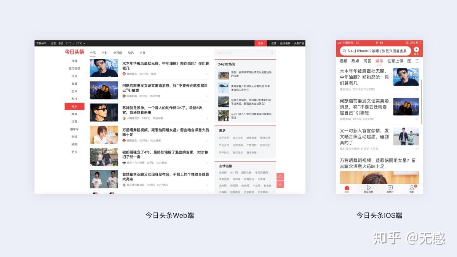The width and height of the screenshot is (457, 257).
Task: Tap the iOS 问答 channel tab
Action: point(367,61)
